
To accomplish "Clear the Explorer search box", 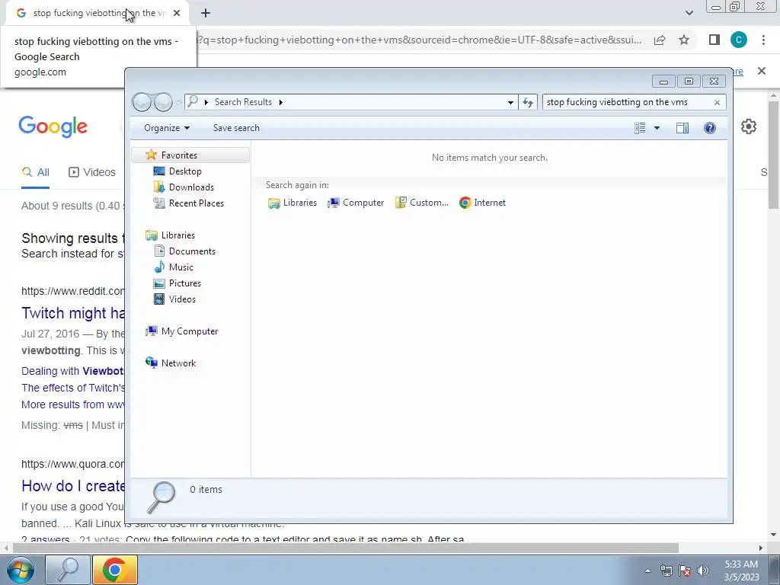I will [x=717, y=103].
